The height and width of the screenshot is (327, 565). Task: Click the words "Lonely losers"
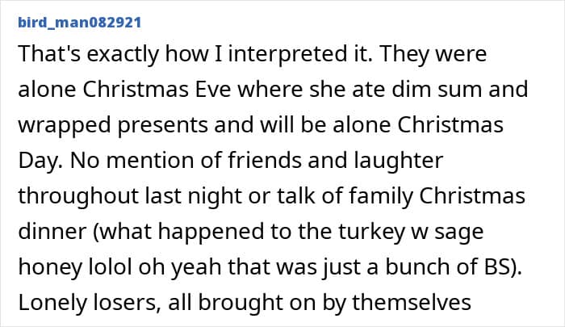pos(77,300)
